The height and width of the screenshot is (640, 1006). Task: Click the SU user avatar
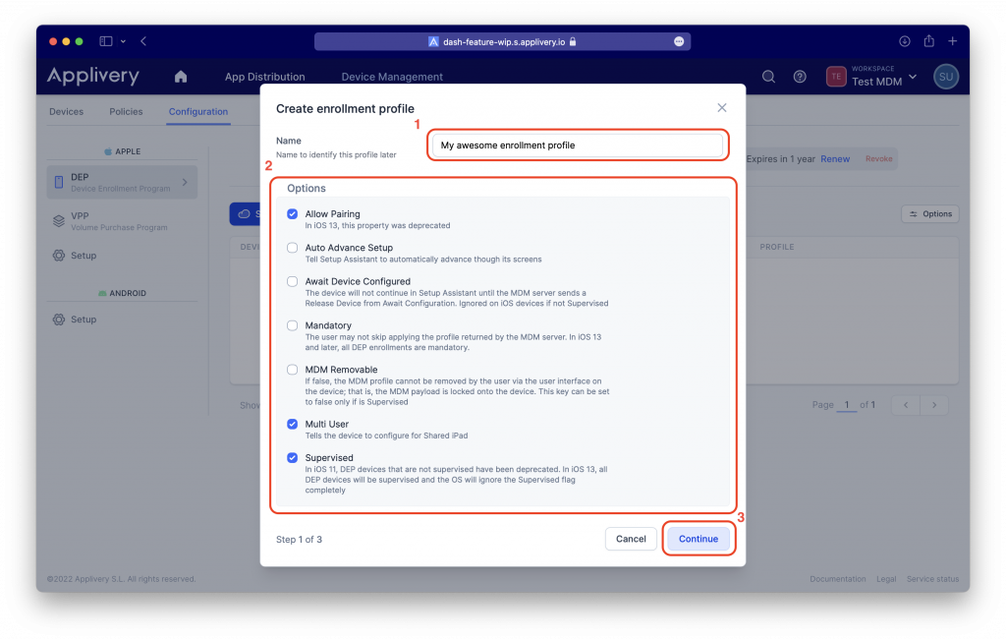click(946, 77)
